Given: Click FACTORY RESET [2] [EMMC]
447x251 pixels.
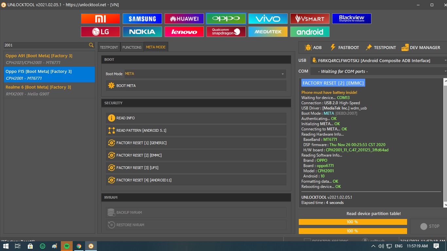Looking at the screenshot, I should 196,155.
